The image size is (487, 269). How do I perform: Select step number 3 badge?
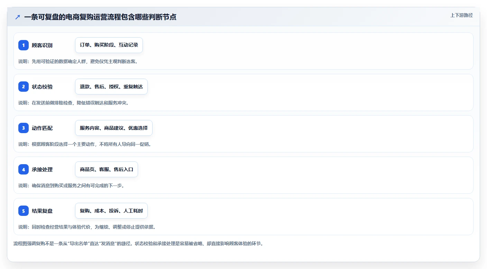coord(24,128)
